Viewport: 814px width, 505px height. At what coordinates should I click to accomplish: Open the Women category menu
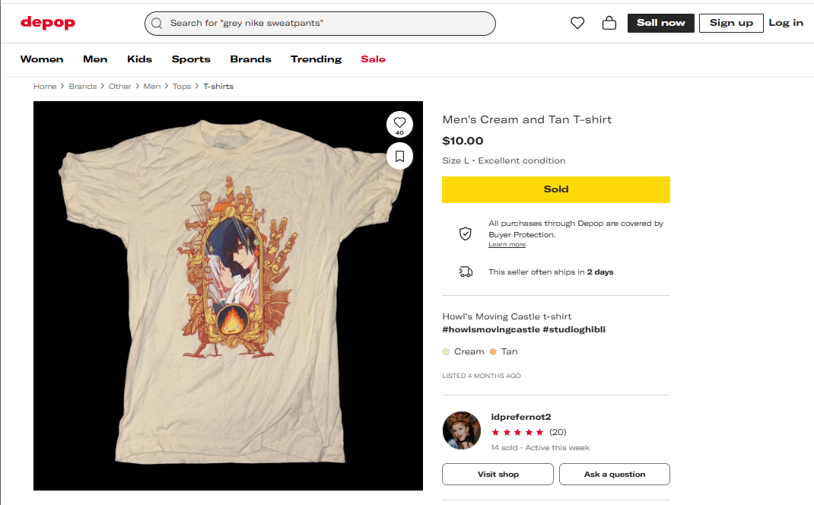pyautogui.click(x=42, y=59)
